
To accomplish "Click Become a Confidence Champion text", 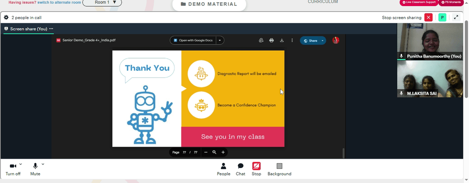I will tap(247, 106).
